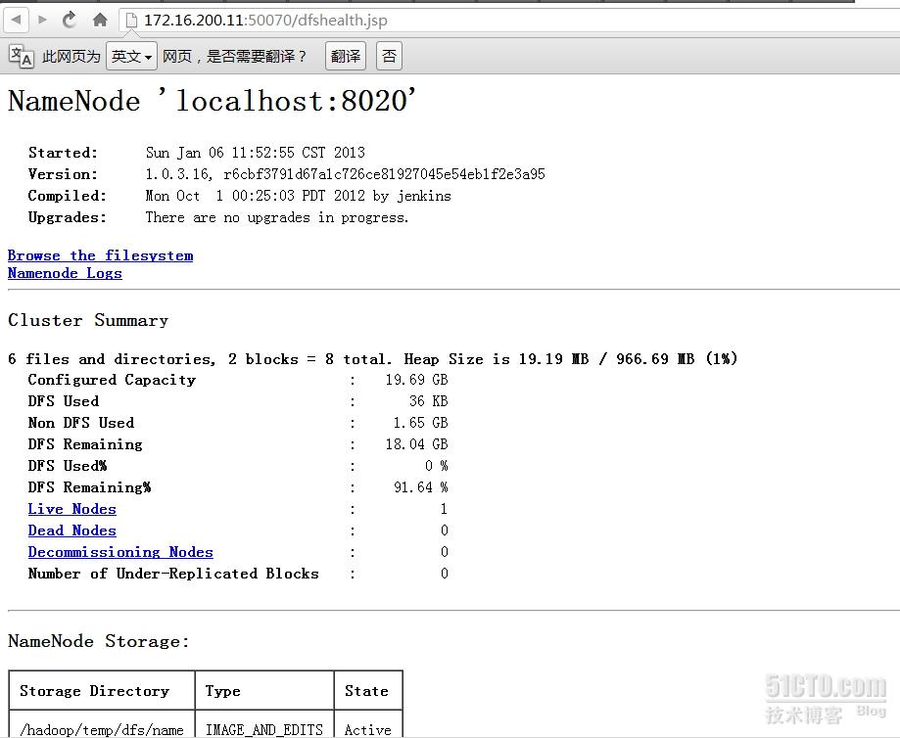Open the Dead Nodes link

72,530
